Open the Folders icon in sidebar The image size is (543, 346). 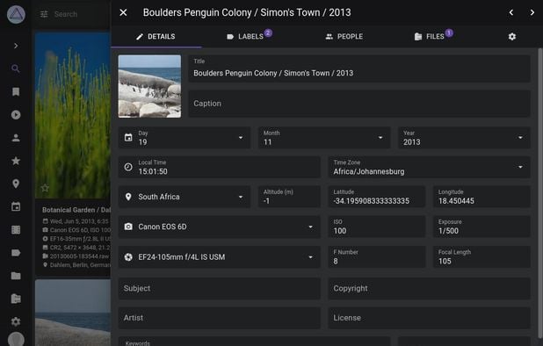click(x=16, y=276)
